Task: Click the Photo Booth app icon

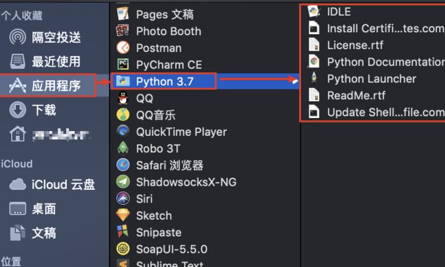Action: 123,31
